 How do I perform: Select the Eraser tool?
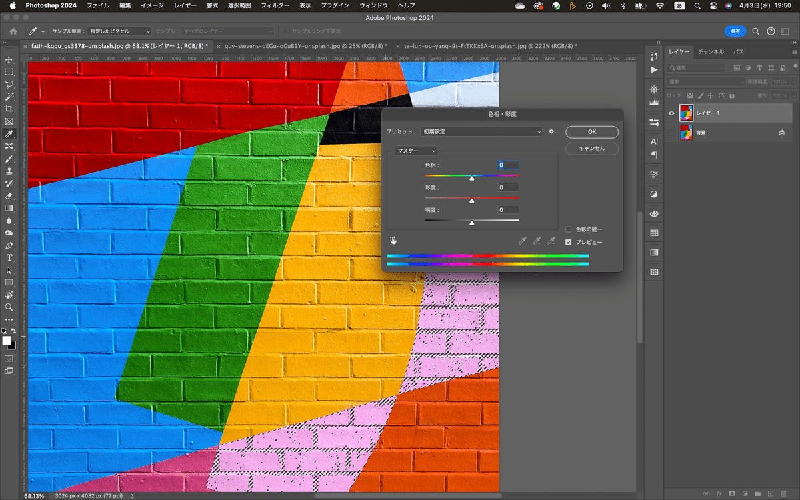pyautogui.click(x=9, y=196)
